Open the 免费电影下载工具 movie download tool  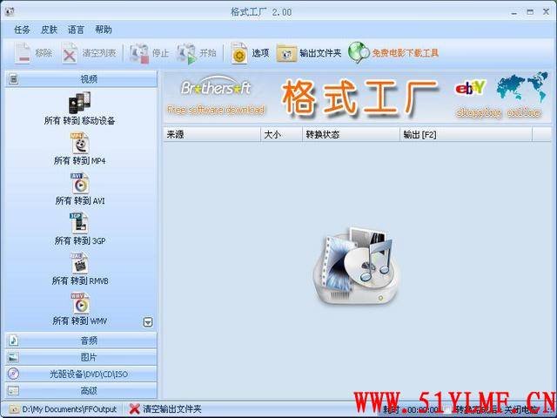coord(393,53)
